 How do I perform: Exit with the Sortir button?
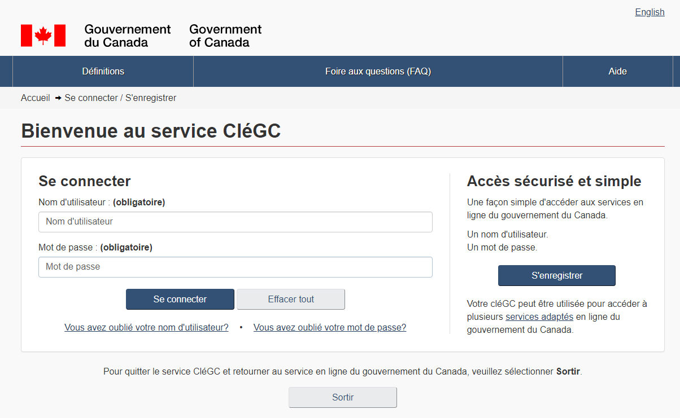343,398
